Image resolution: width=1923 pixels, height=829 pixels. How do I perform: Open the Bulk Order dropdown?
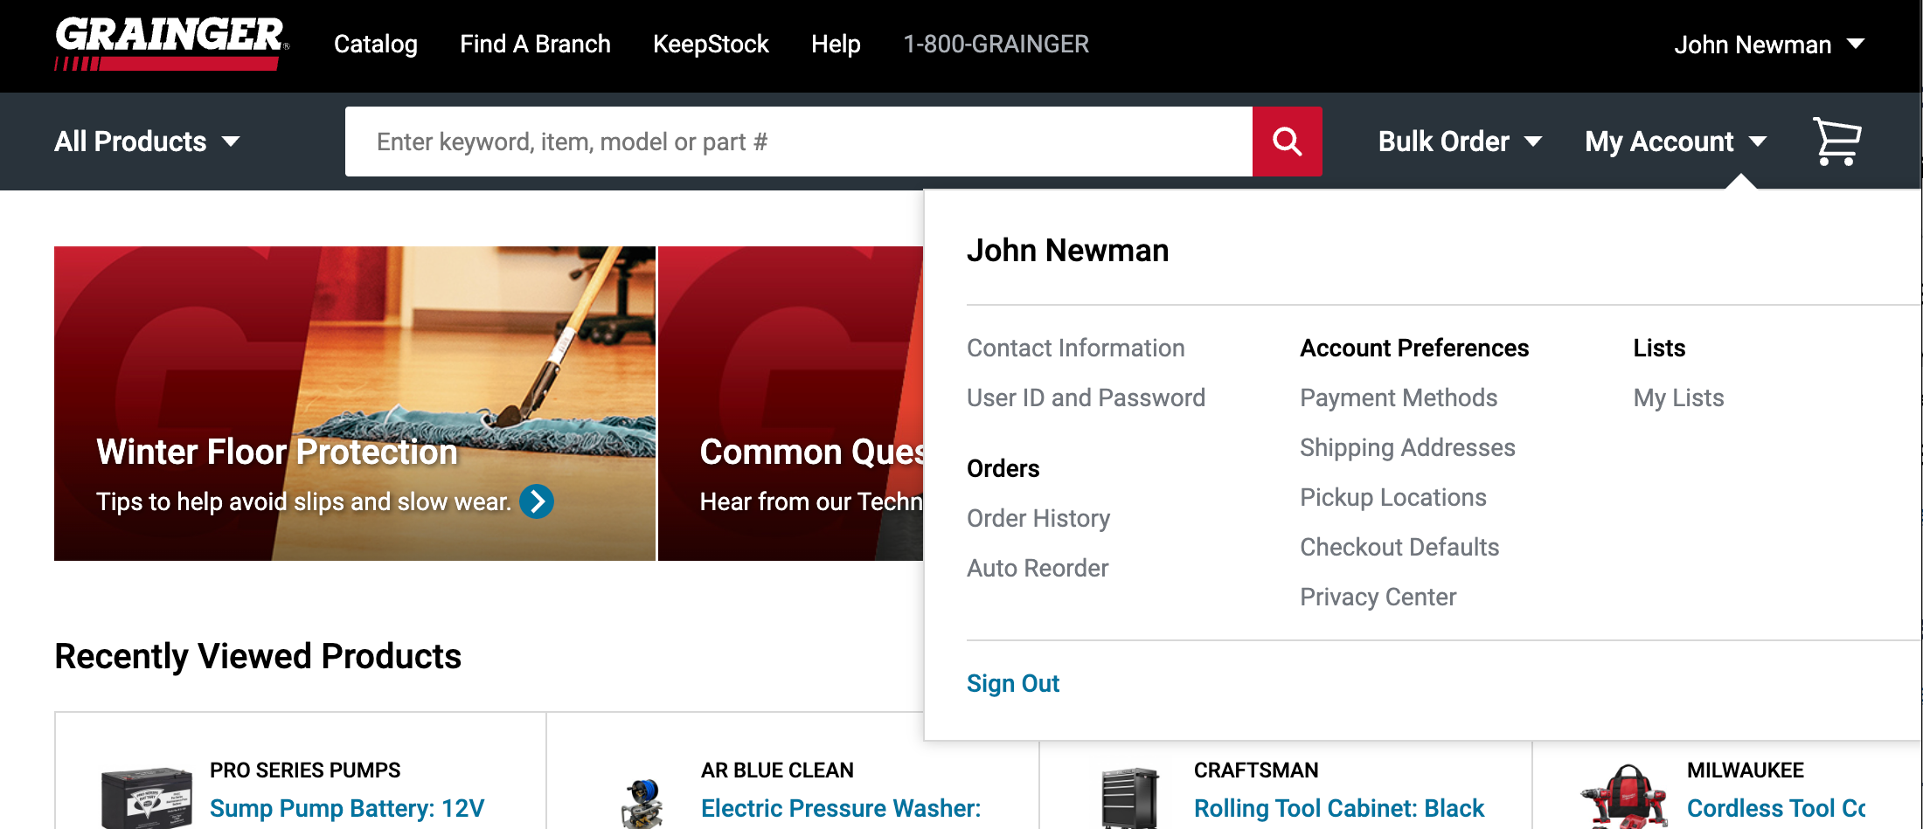pos(1459,141)
